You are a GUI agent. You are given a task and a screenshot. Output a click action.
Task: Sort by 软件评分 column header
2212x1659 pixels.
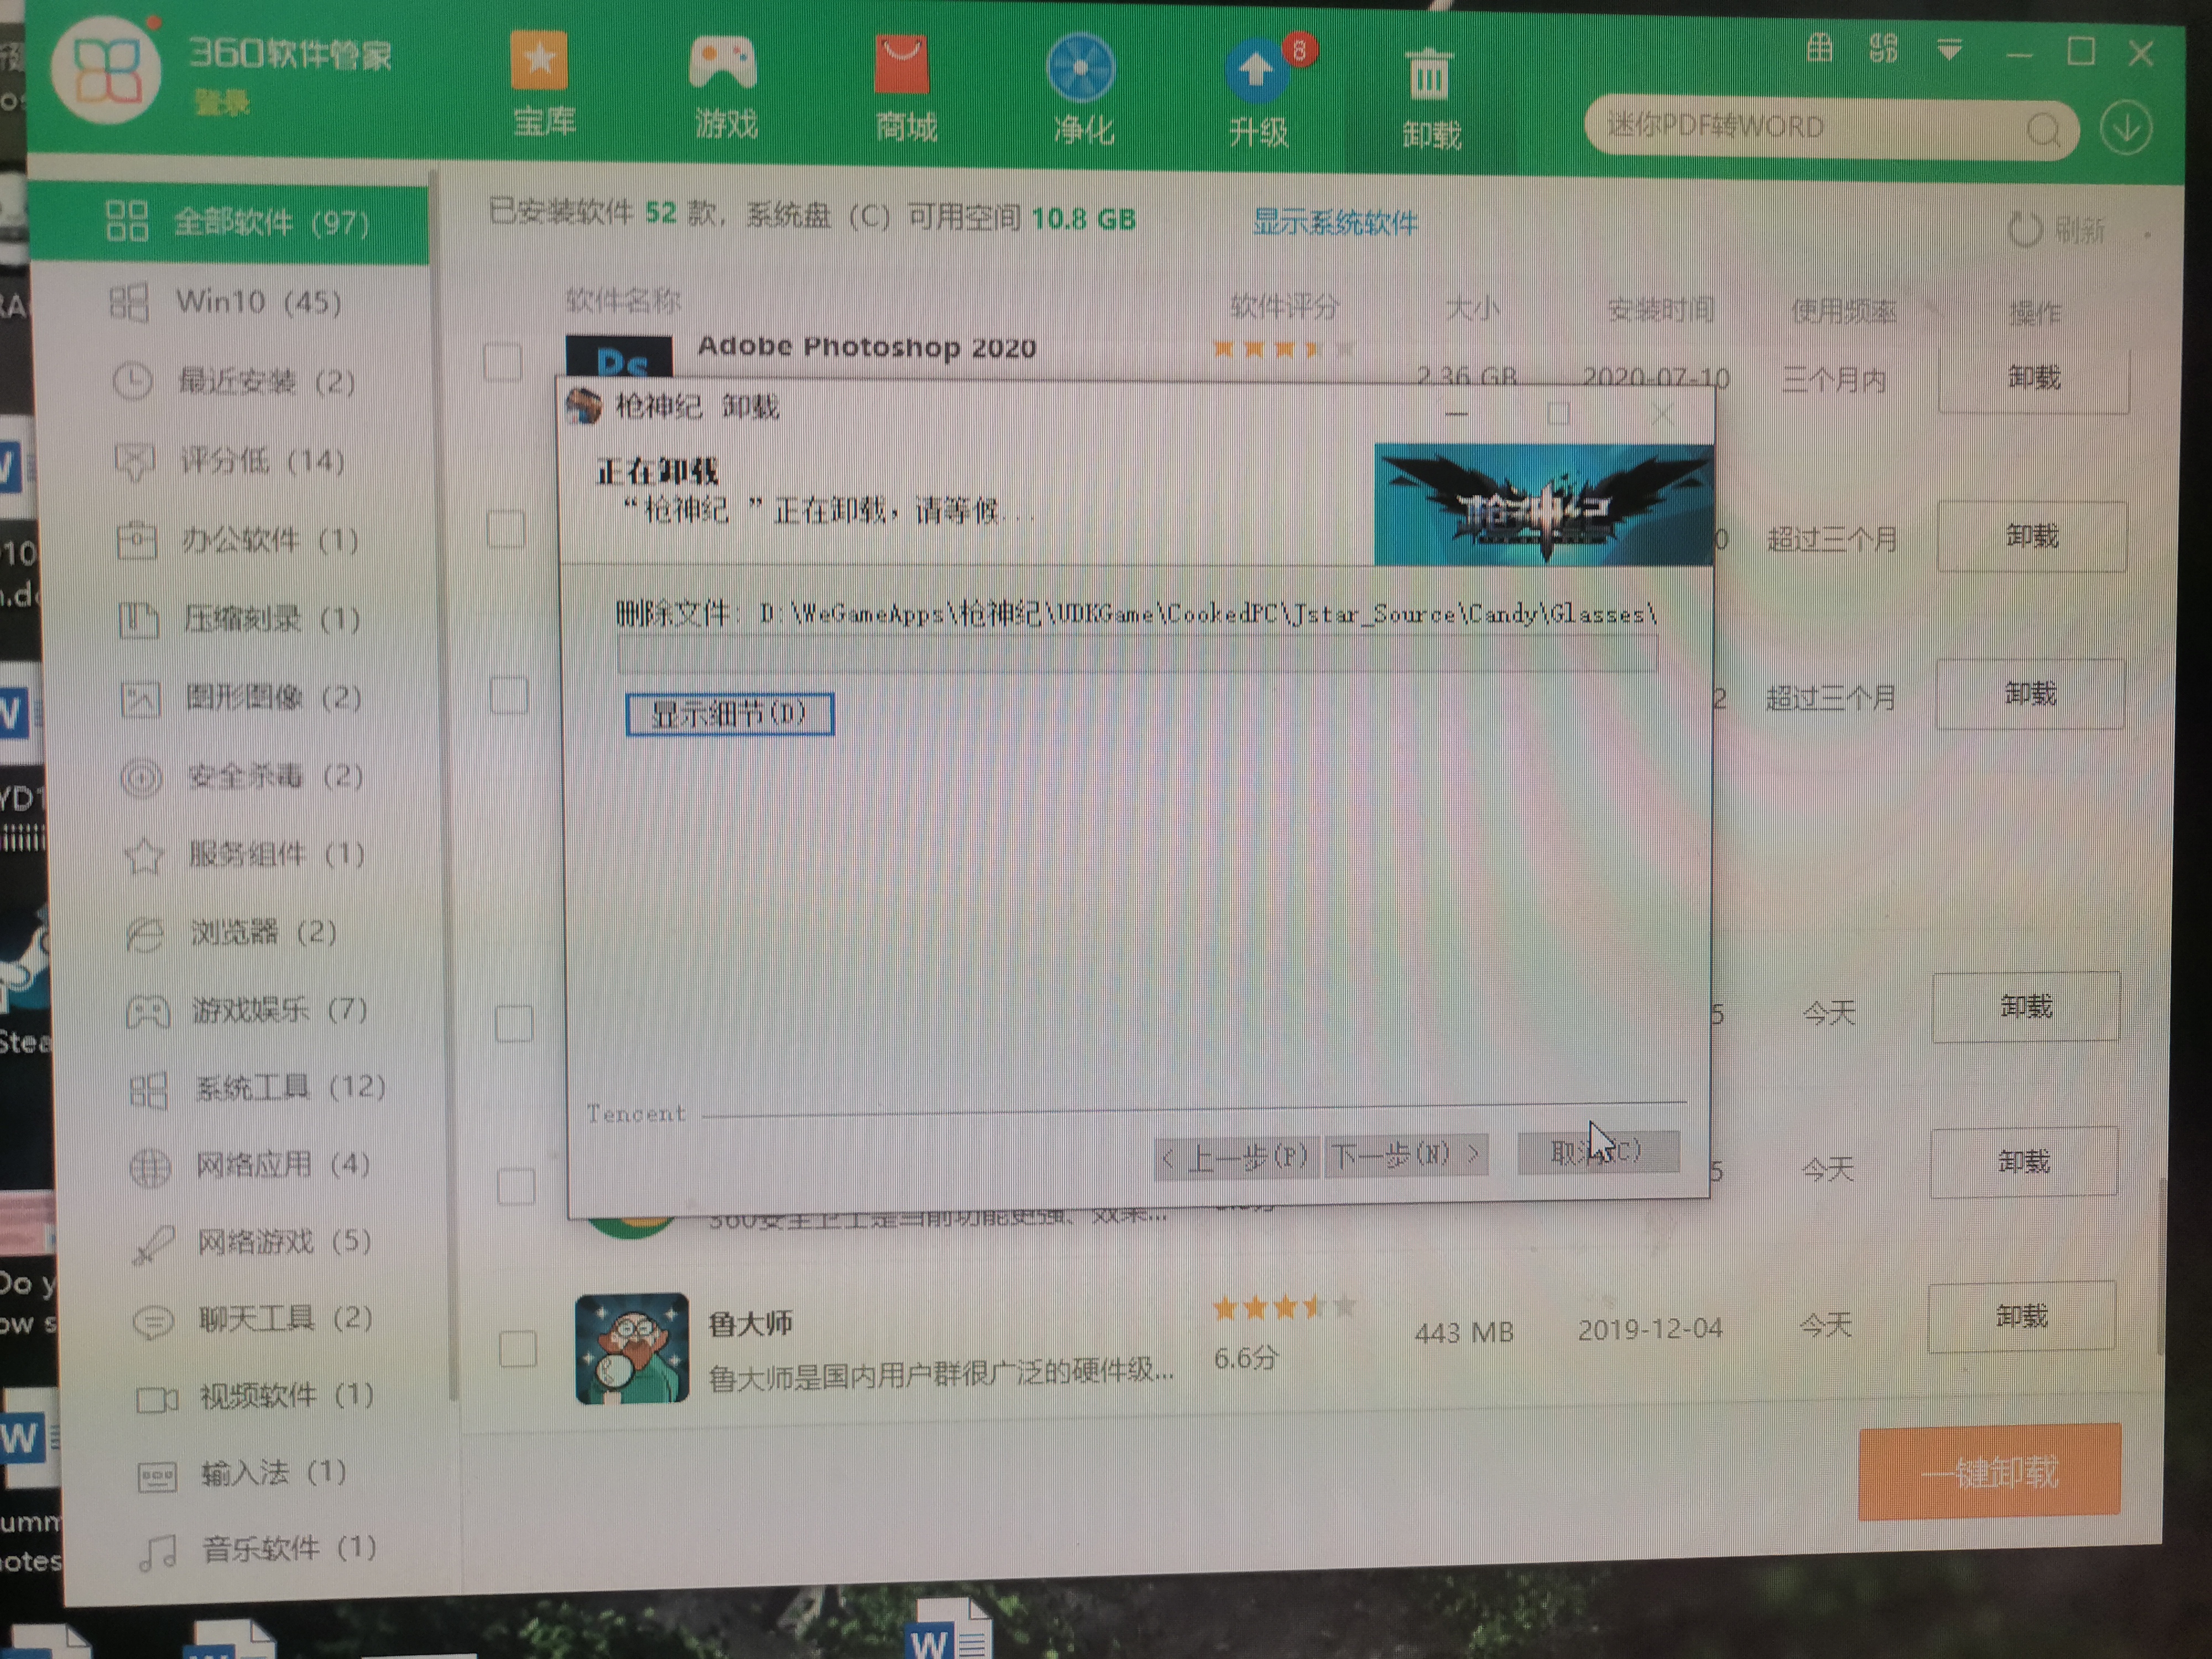(x=1284, y=307)
